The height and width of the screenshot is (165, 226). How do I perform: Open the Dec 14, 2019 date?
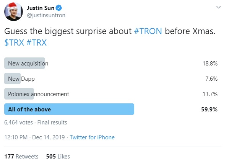click(x=49, y=137)
